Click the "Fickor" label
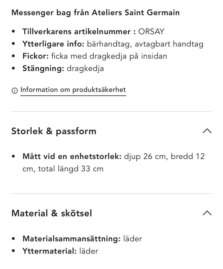This screenshot has height=269, width=223. tap(35, 56)
